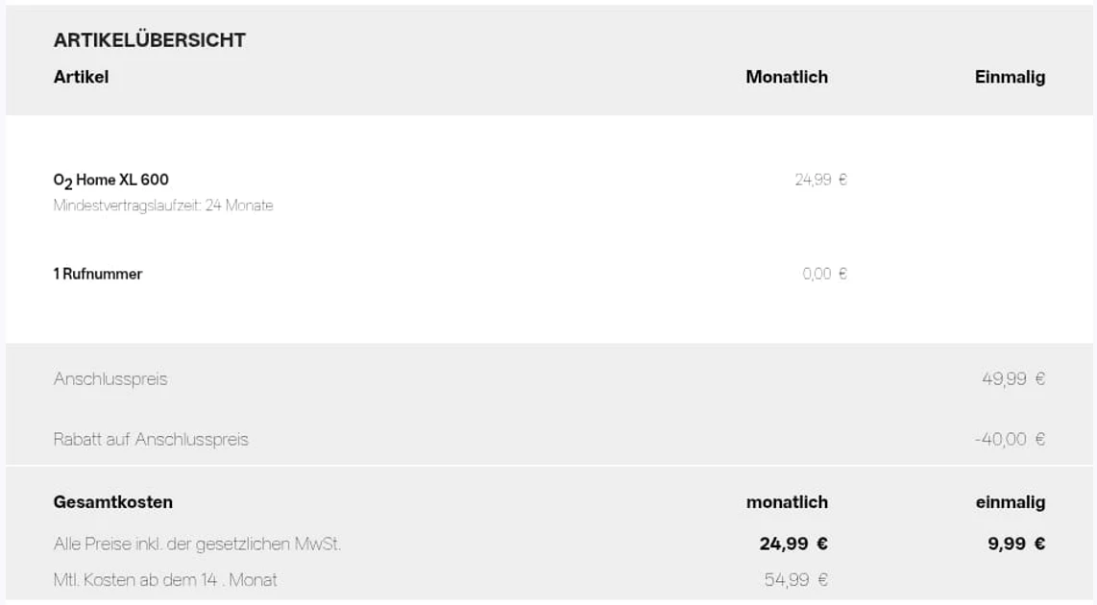Viewport: 1097px width, 605px height.
Task: Click Mtl. Kosten ab dem 14. Monat text
Action: pyautogui.click(x=165, y=580)
